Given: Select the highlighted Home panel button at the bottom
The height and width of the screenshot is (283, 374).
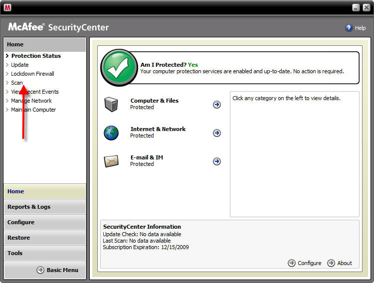Looking at the screenshot, I should [x=45, y=191].
